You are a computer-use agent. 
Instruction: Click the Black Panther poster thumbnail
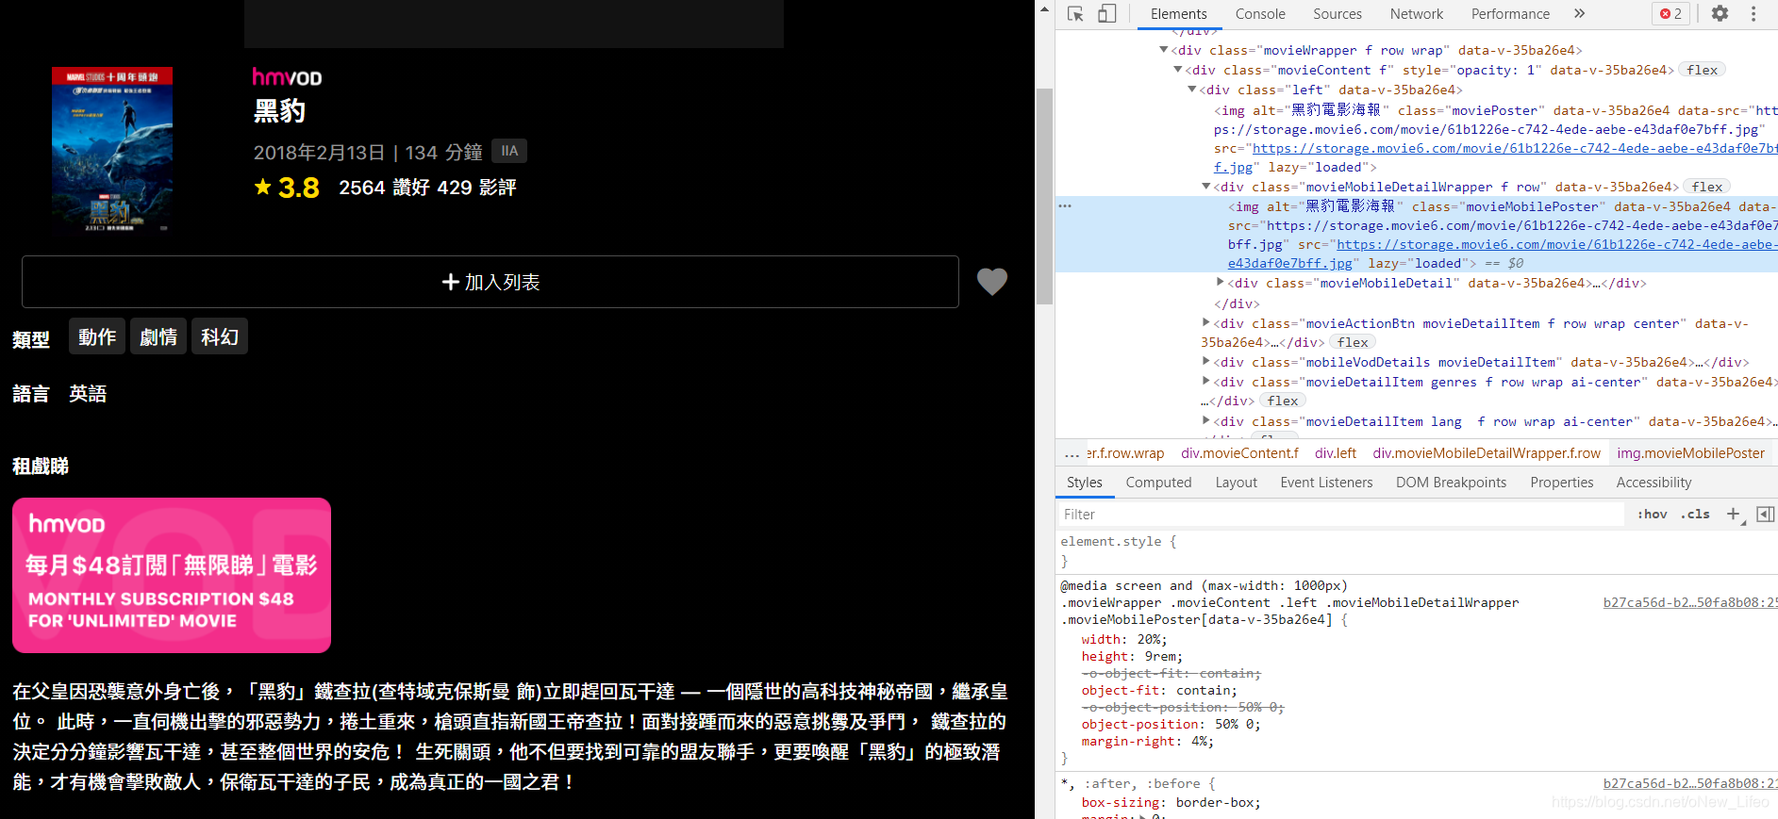(112, 149)
